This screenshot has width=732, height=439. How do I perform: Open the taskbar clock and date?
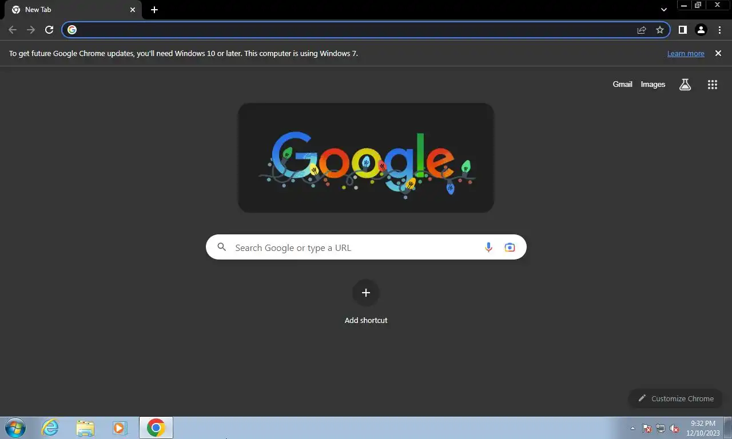click(703, 428)
